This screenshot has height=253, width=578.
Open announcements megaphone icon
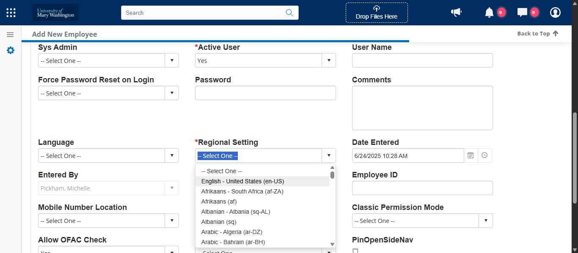456,13
